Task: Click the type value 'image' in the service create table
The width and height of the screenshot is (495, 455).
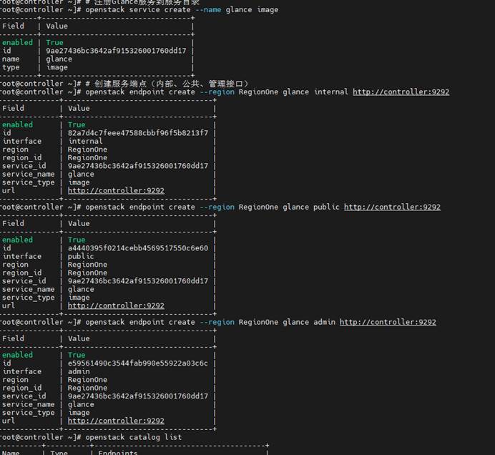Action: 57,67
